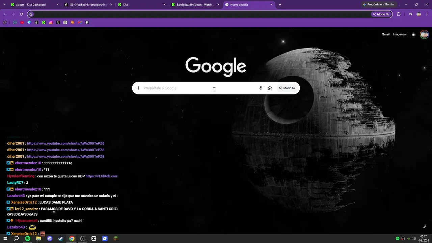Image resolution: width=432 pixels, height=243 pixels.
Task: Open Roblox from the taskbar
Action: (x=105, y=239)
